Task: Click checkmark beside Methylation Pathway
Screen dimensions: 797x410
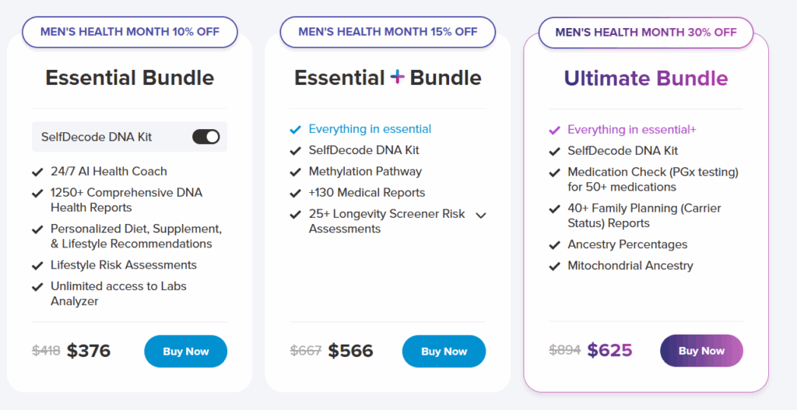Action: point(295,172)
